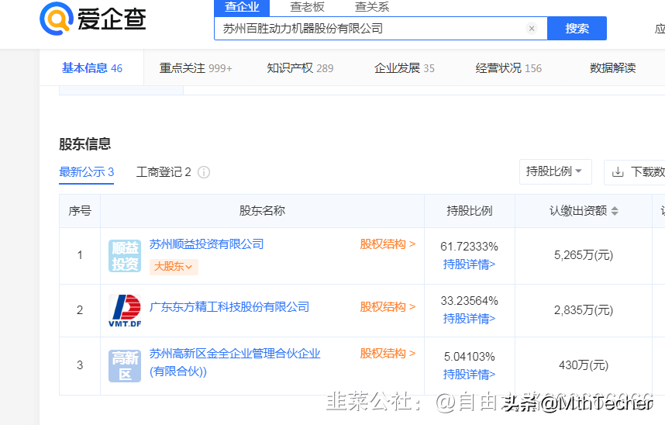The height and width of the screenshot is (425, 665).
Task: Select the 工商登记 2 sub-tab
Action: [164, 172]
